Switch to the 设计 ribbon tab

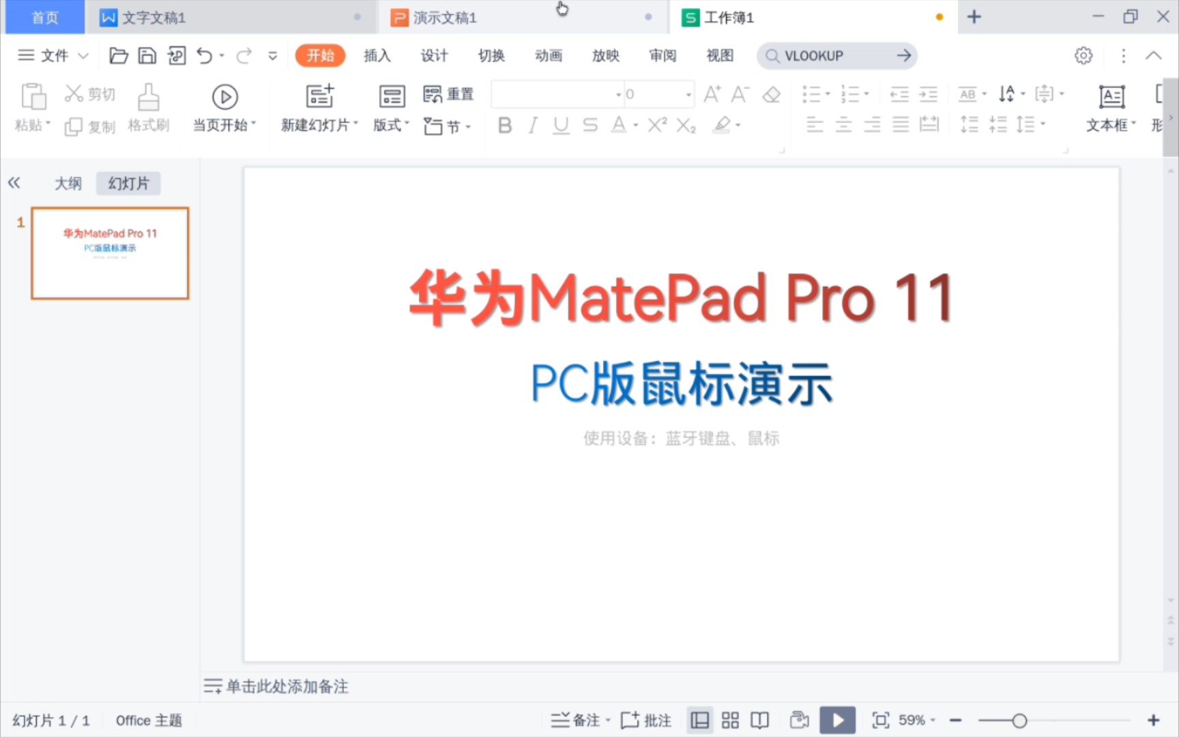[435, 56]
